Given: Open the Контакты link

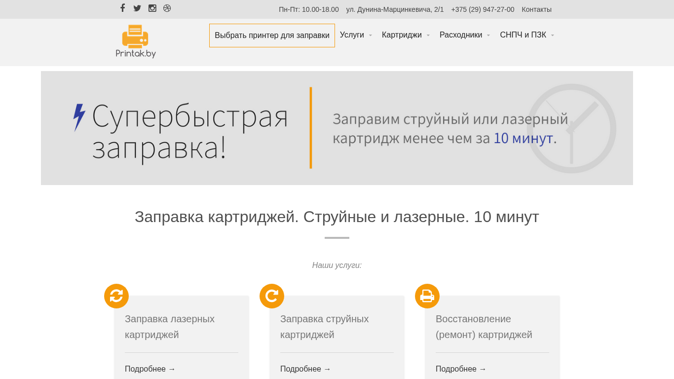Looking at the screenshot, I should [536, 9].
